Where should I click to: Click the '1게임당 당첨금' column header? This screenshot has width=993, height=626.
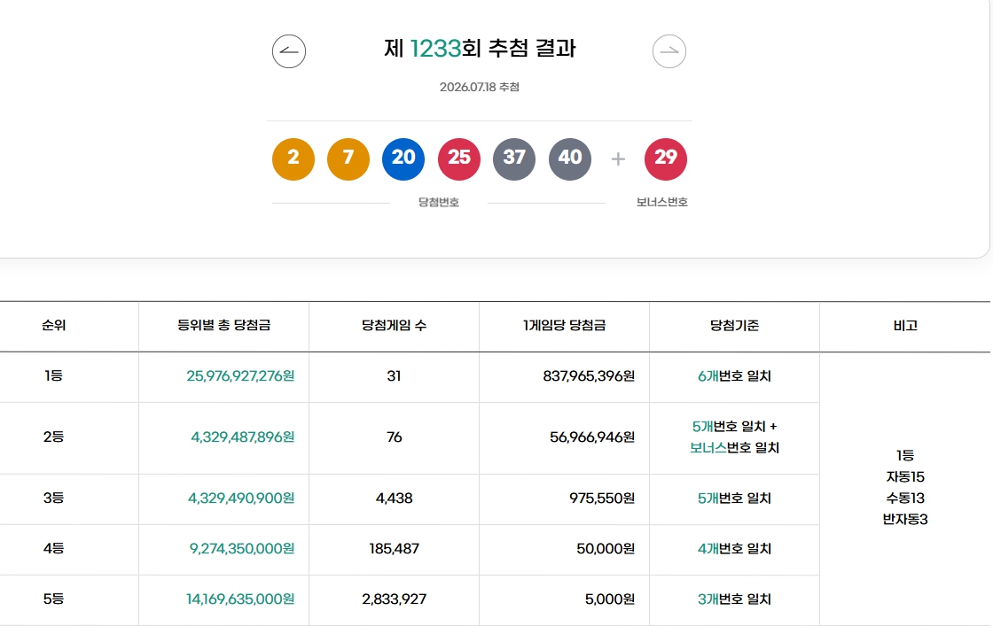coord(564,325)
